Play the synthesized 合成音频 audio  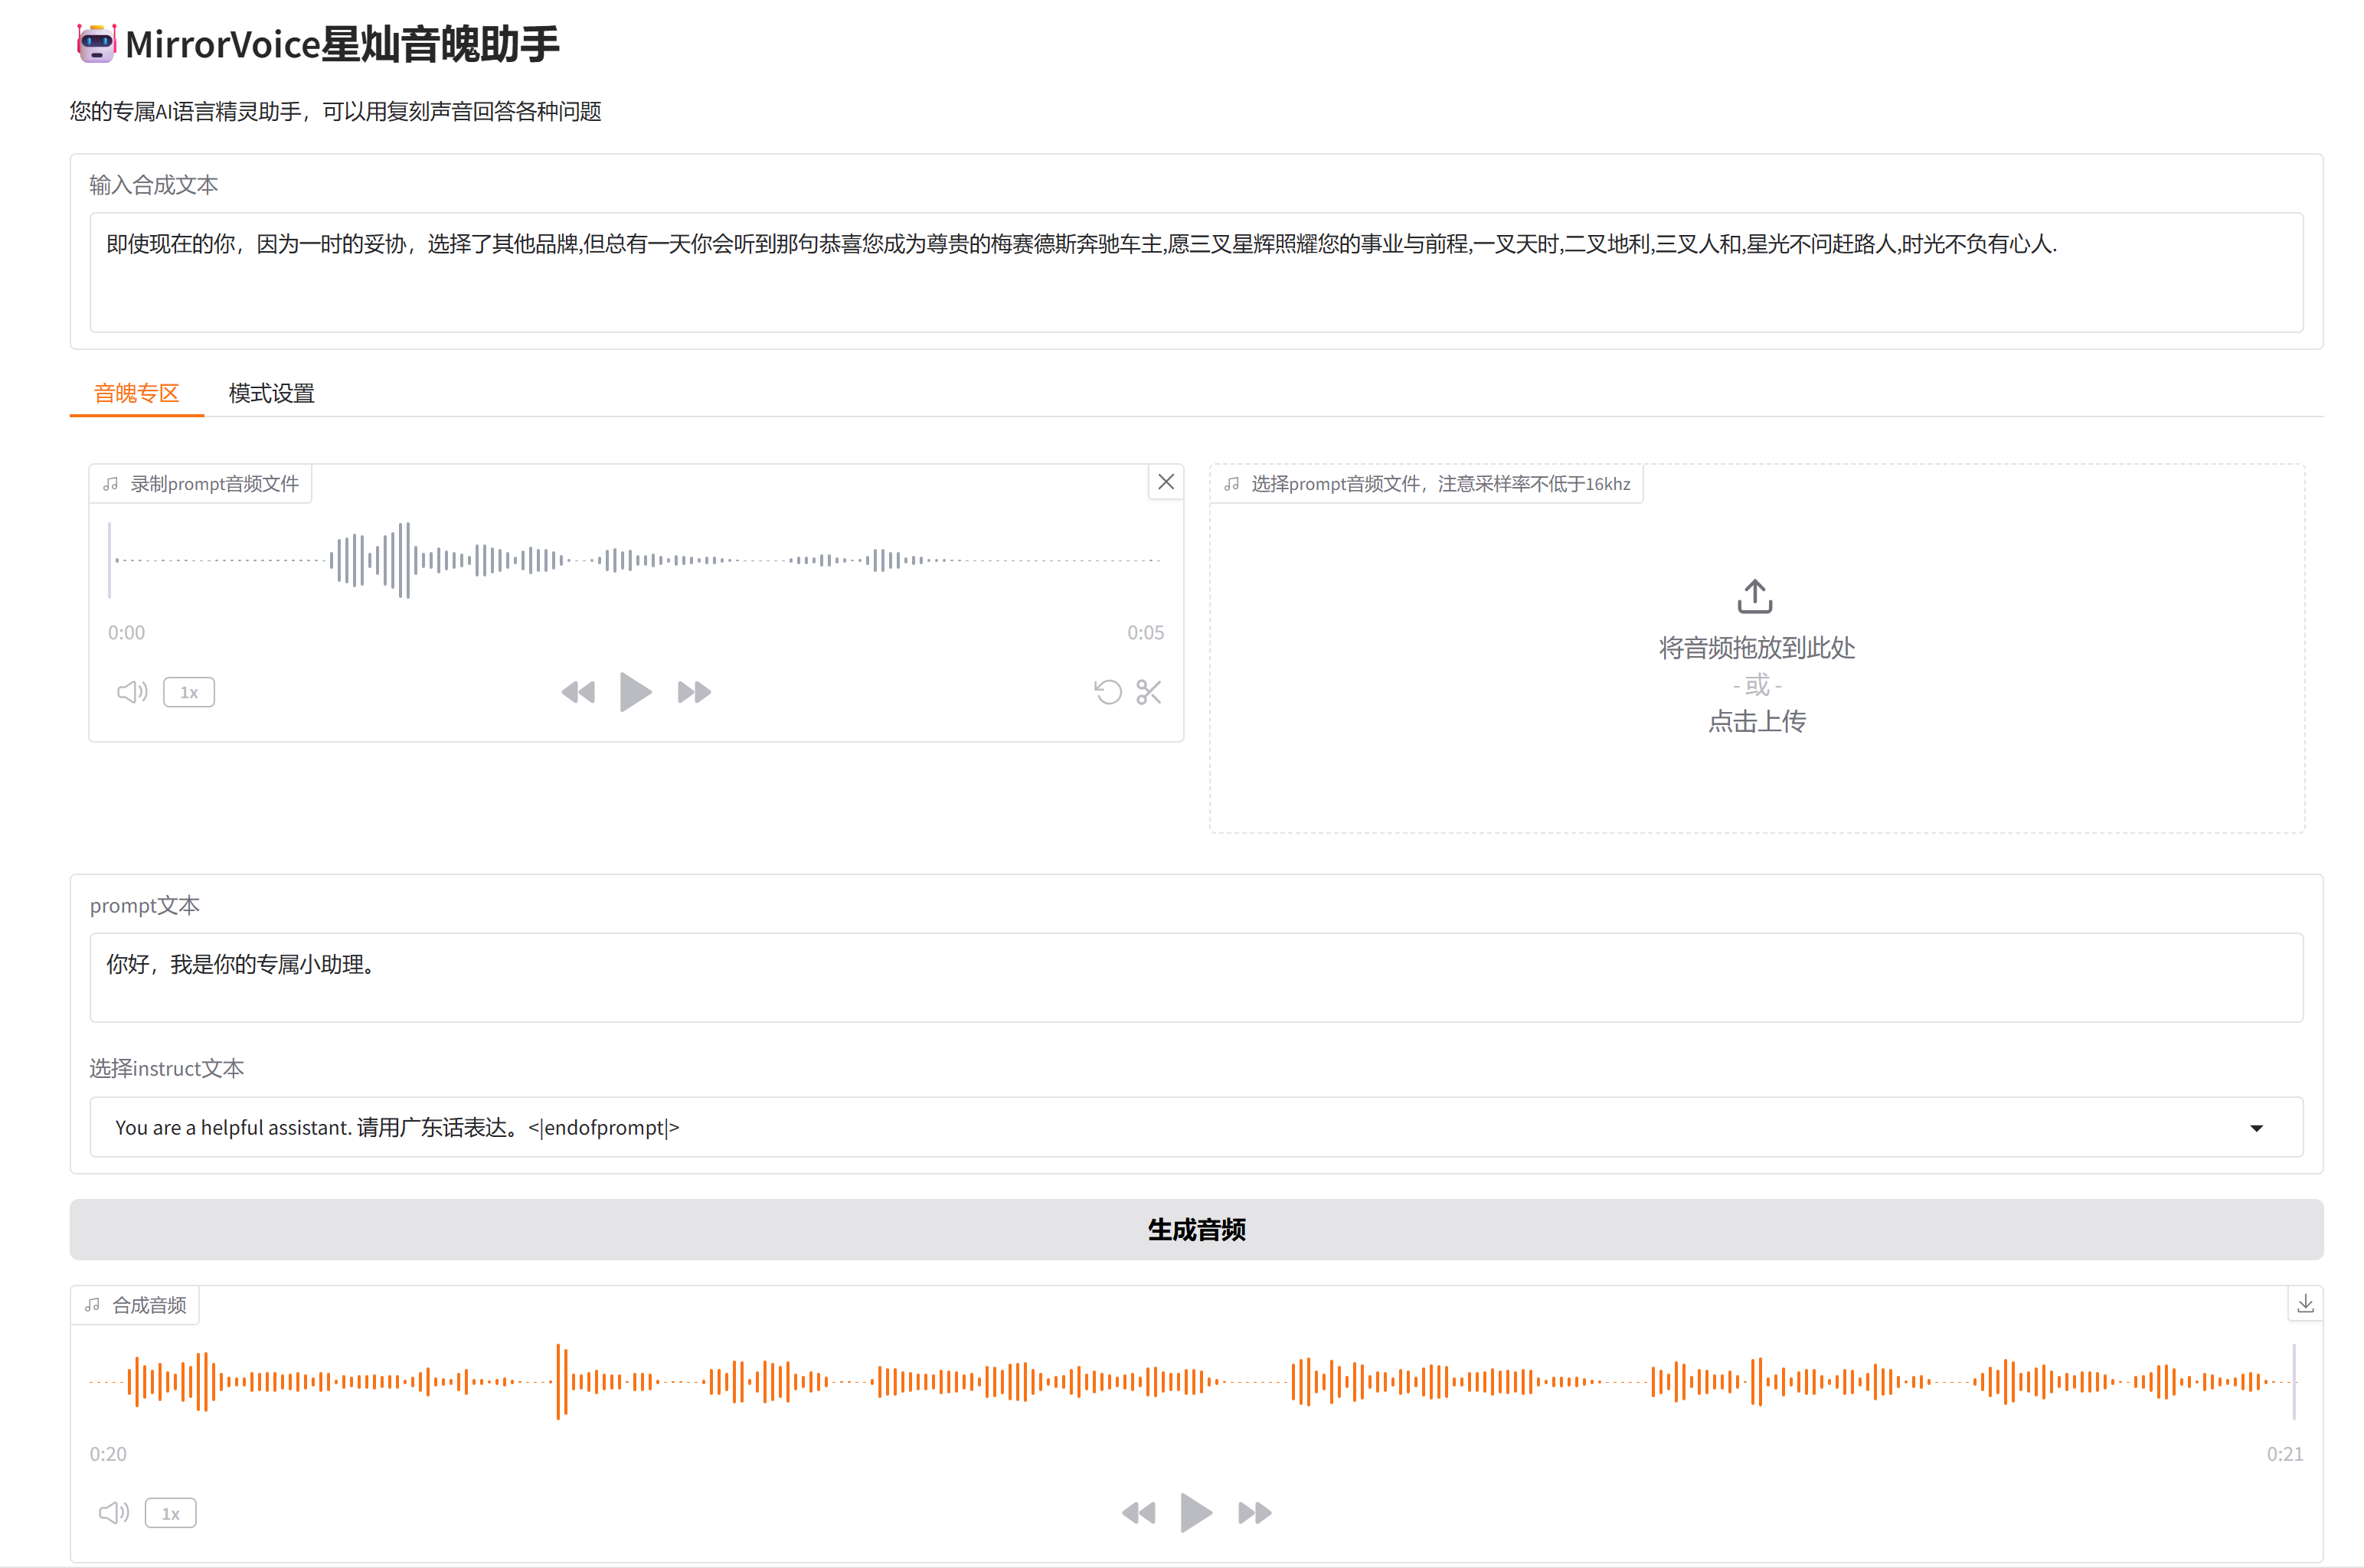pyautogui.click(x=1196, y=1512)
